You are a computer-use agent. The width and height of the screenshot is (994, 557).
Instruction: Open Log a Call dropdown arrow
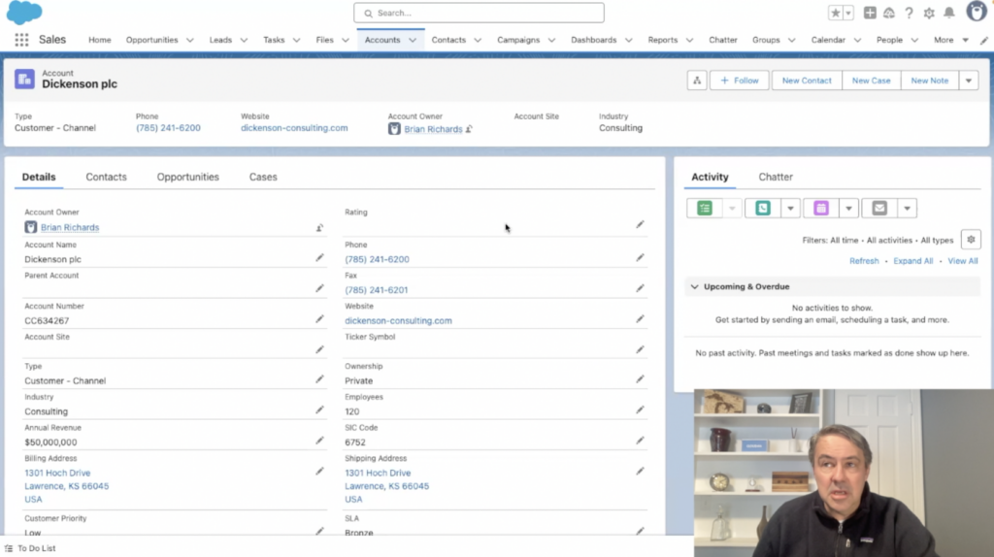click(790, 209)
